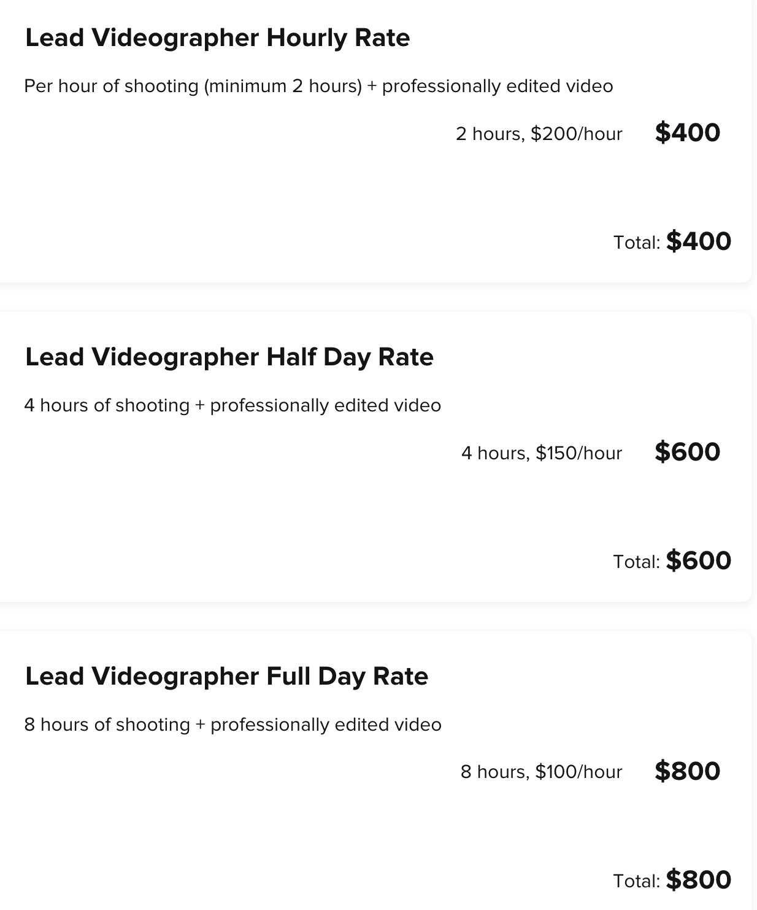Click the Lead Videographer Hourly Rate heading
The image size is (757, 910).
(x=217, y=38)
